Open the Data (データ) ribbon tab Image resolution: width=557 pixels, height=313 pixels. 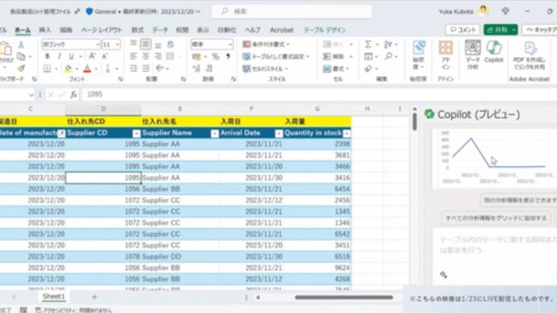pyautogui.click(x=160, y=30)
